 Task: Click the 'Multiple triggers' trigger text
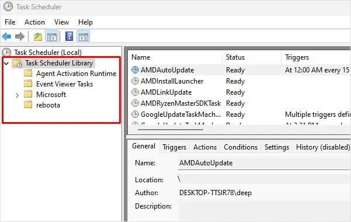point(318,115)
